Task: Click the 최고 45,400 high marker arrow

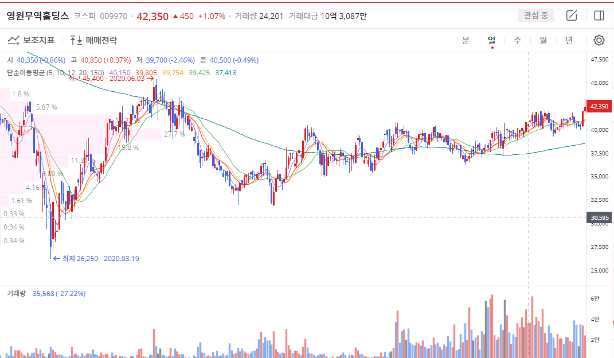Action: coord(150,79)
